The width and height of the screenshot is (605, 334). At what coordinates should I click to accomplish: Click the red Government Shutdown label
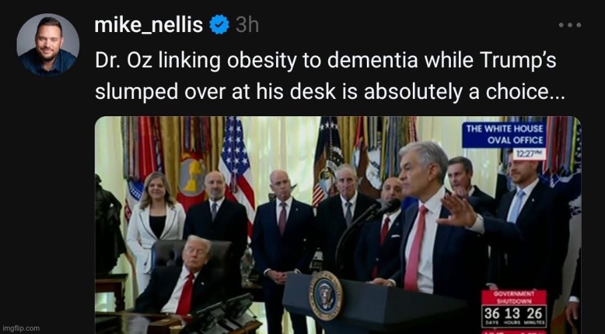pyautogui.click(x=514, y=298)
